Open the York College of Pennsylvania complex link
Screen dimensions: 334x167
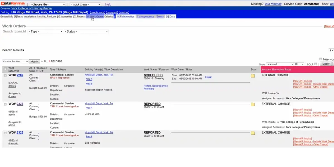[31, 8]
